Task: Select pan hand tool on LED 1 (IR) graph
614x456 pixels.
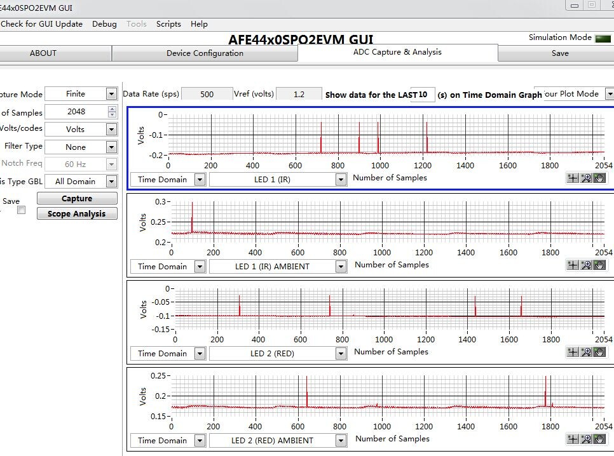Action: [x=599, y=178]
